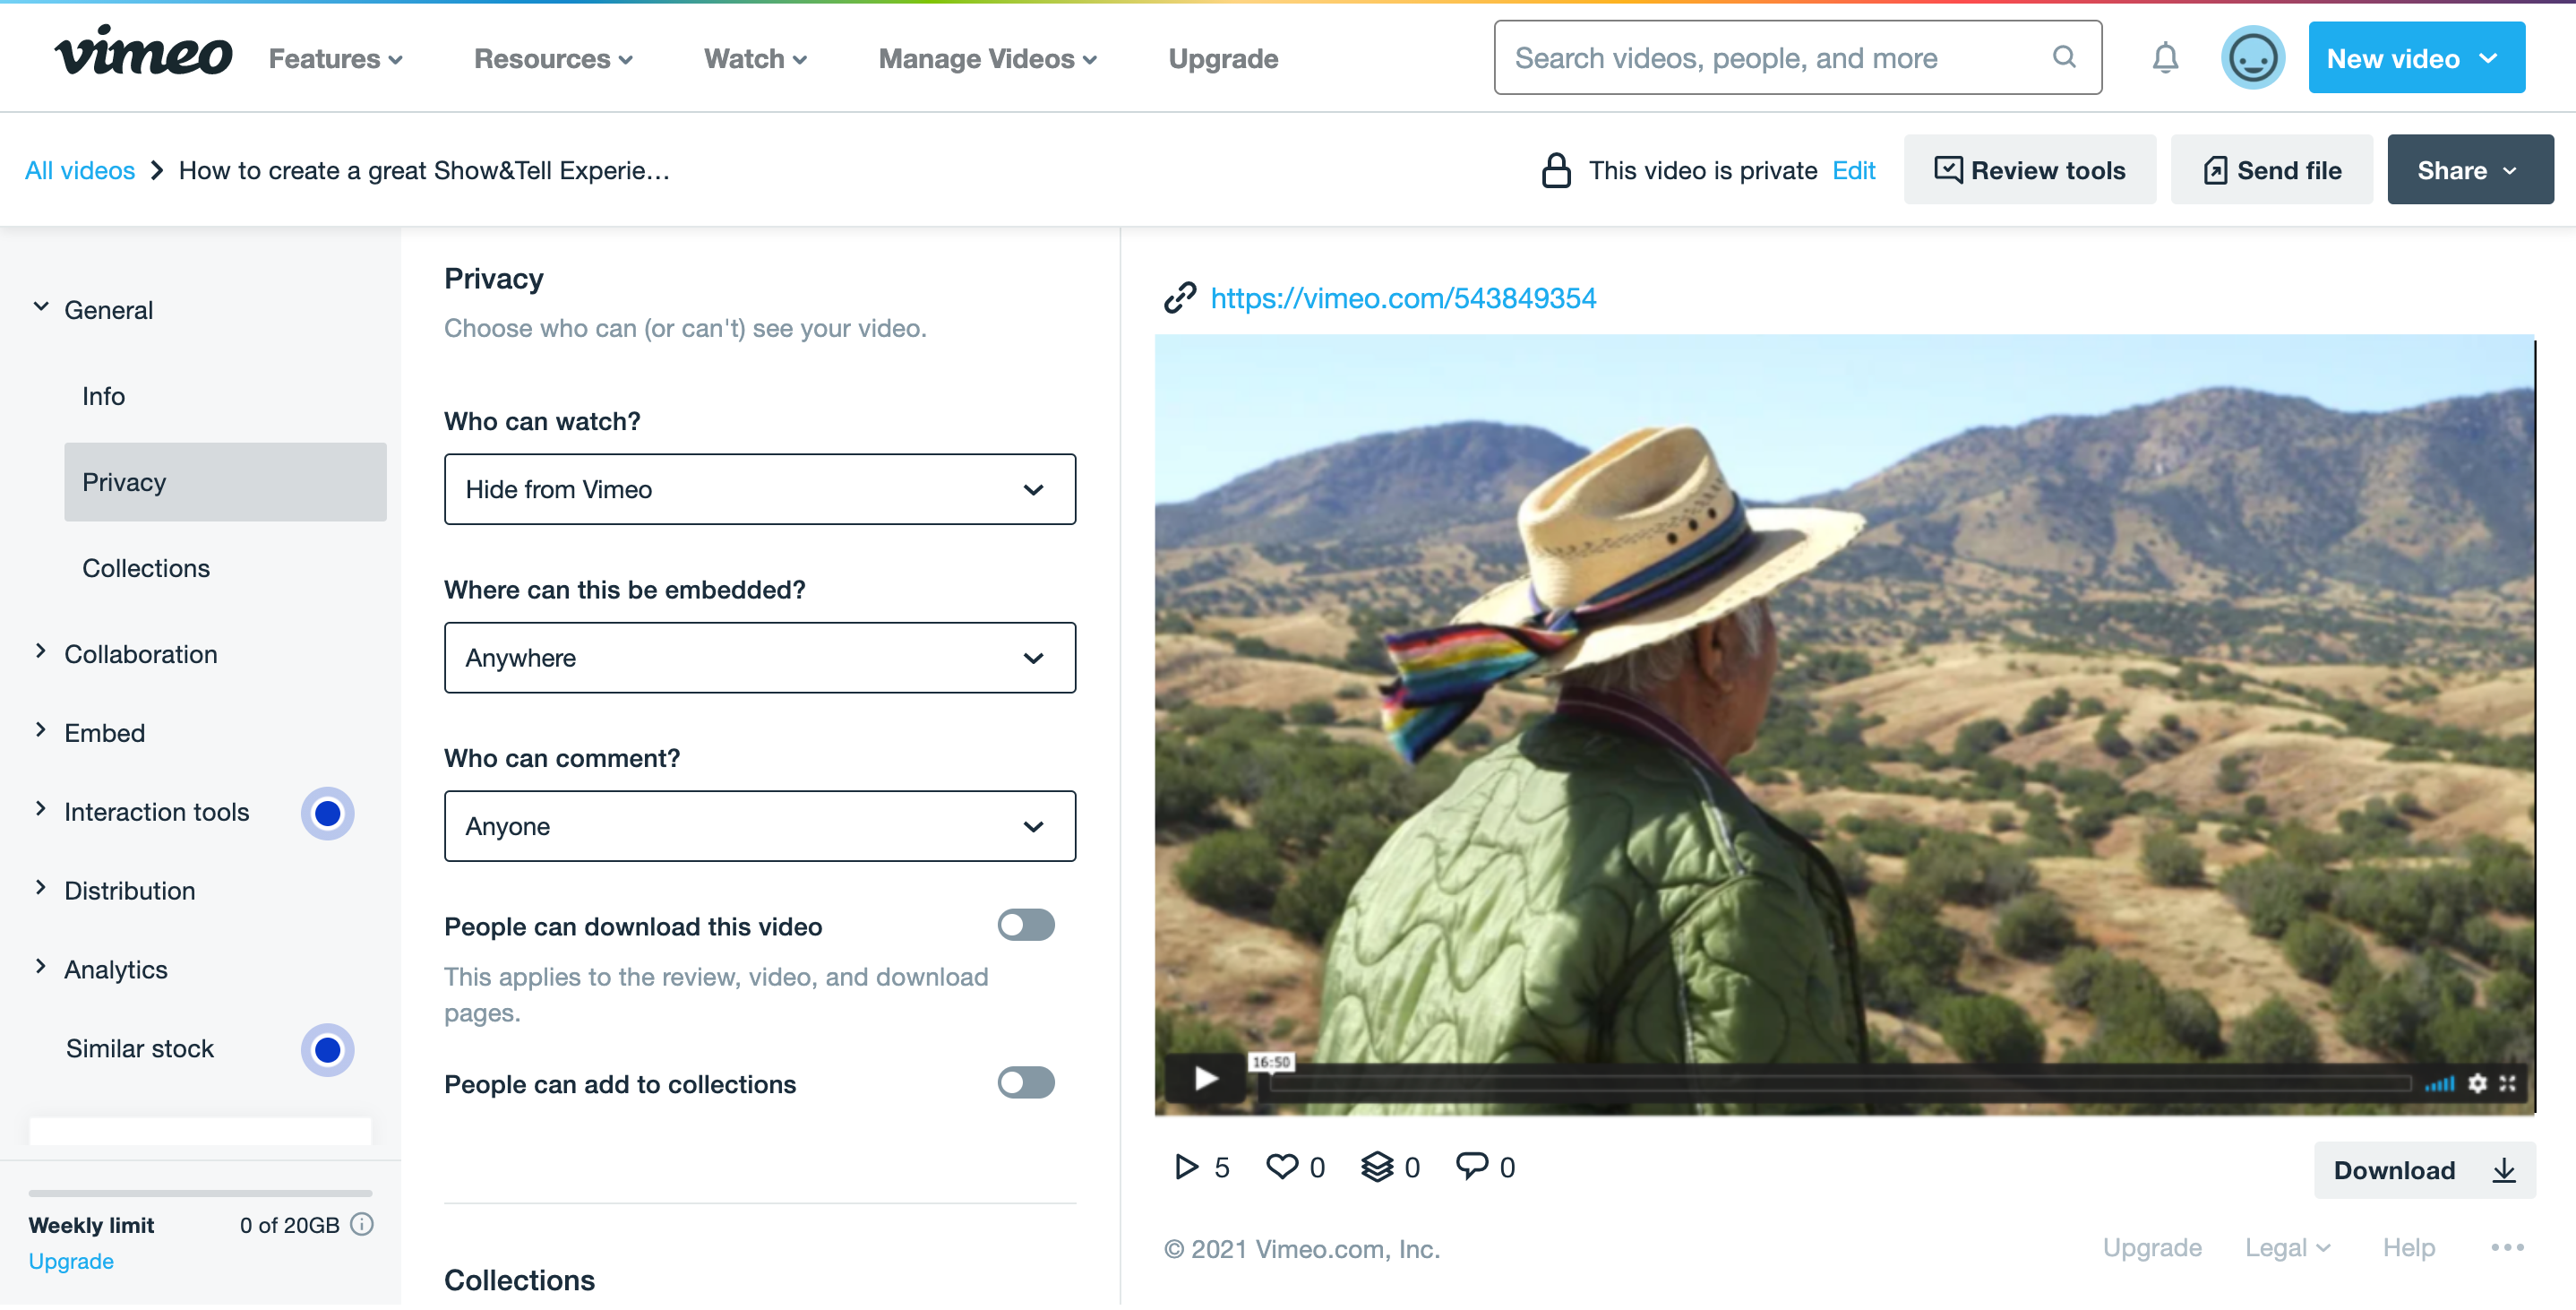The width and height of the screenshot is (2576, 1310).
Task: Open the Watch menu
Action: pyautogui.click(x=755, y=59)
